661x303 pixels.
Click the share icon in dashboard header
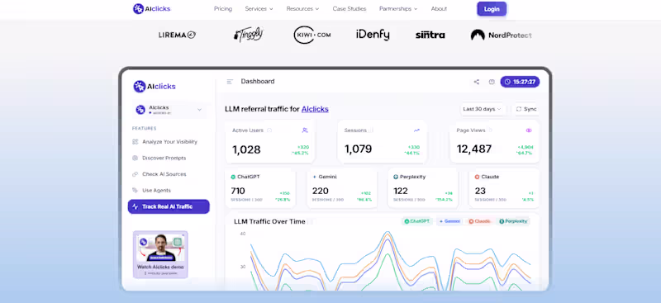pyautogui.click(x=477, y=82)
